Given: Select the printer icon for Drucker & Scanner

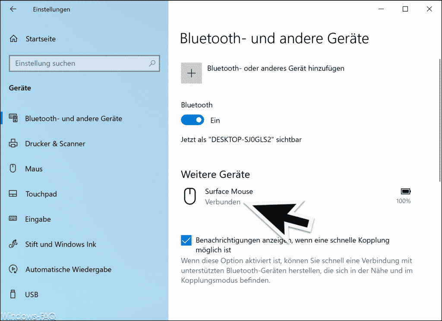Looking at the screenshot, I should pos(13,143).
